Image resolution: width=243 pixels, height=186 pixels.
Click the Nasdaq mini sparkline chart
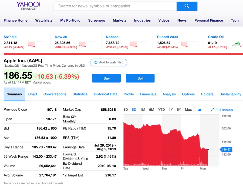tap(138, 44)
